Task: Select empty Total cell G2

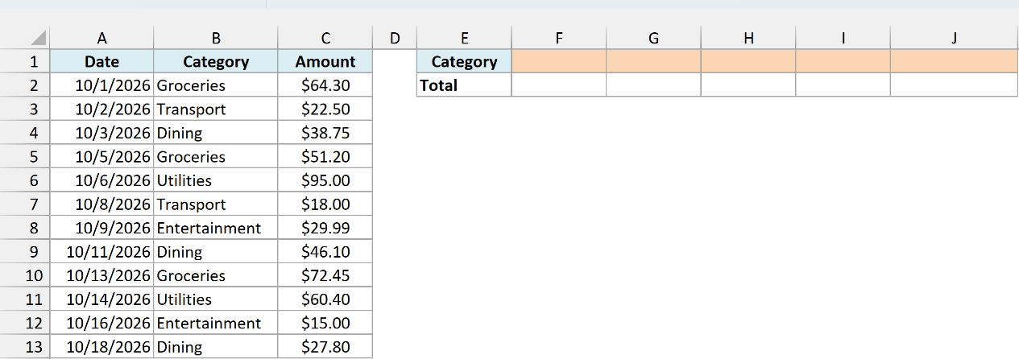Action: pos(654,85)
